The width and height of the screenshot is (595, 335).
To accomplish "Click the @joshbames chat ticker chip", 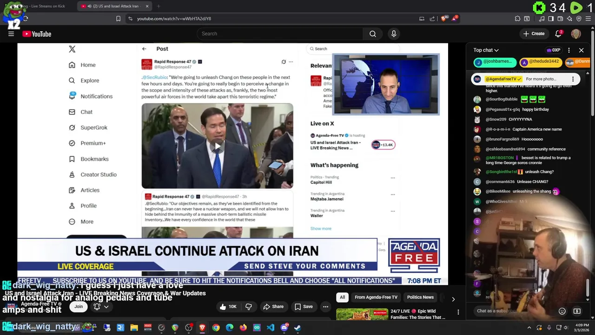I will tap(495, 61).
